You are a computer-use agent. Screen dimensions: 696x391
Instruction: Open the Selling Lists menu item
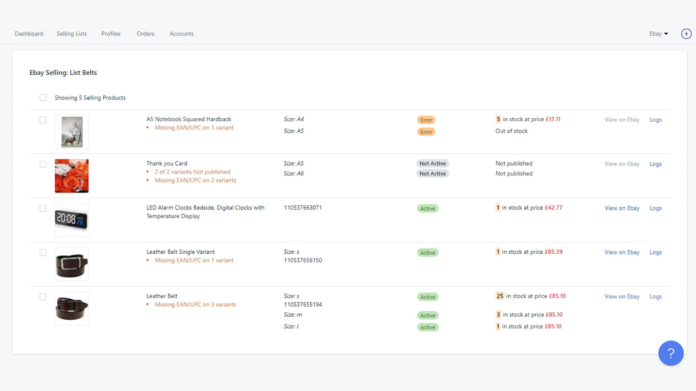pos(72,34)
